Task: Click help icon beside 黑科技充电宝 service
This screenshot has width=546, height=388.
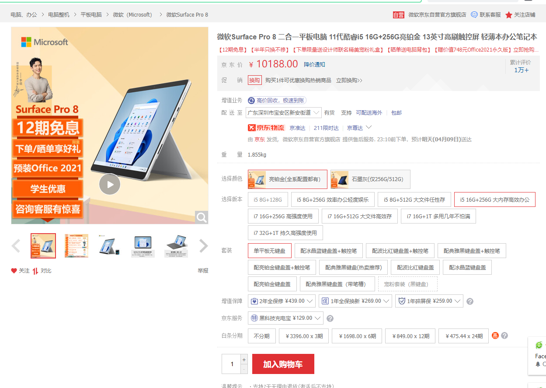Action: [330, 318]
